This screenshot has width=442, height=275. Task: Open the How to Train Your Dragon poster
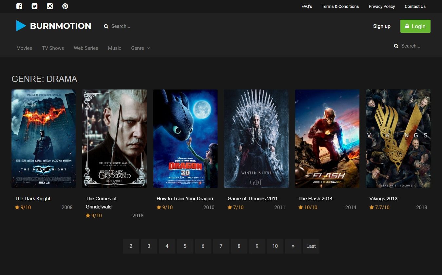185,139
